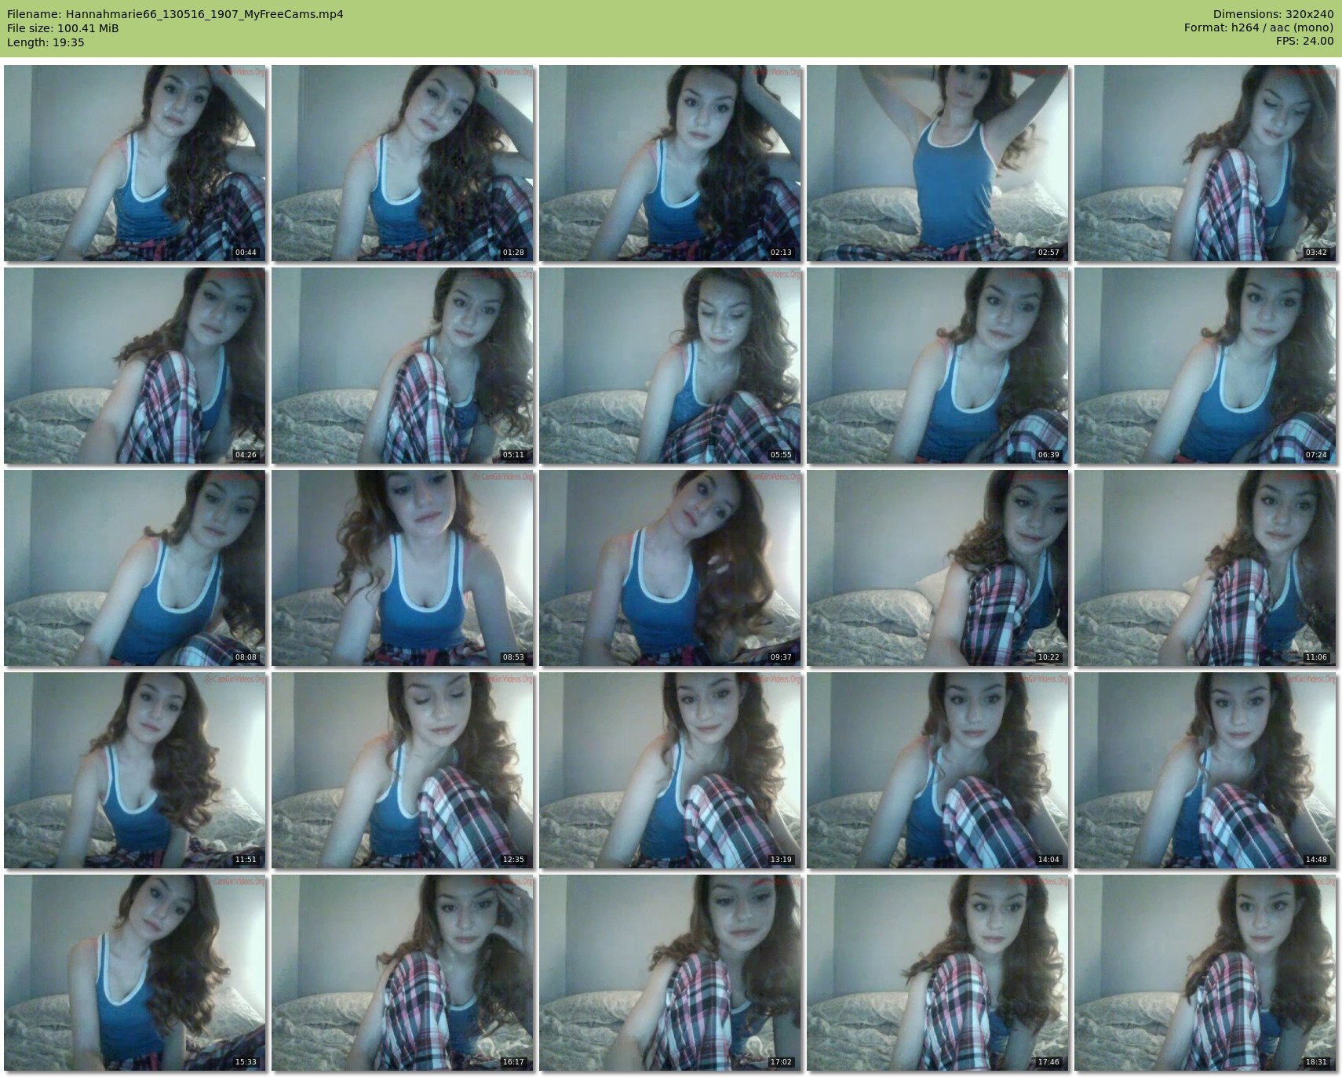
Task: Open the 14:48 preview frame
Action: tap(1205, 770)
